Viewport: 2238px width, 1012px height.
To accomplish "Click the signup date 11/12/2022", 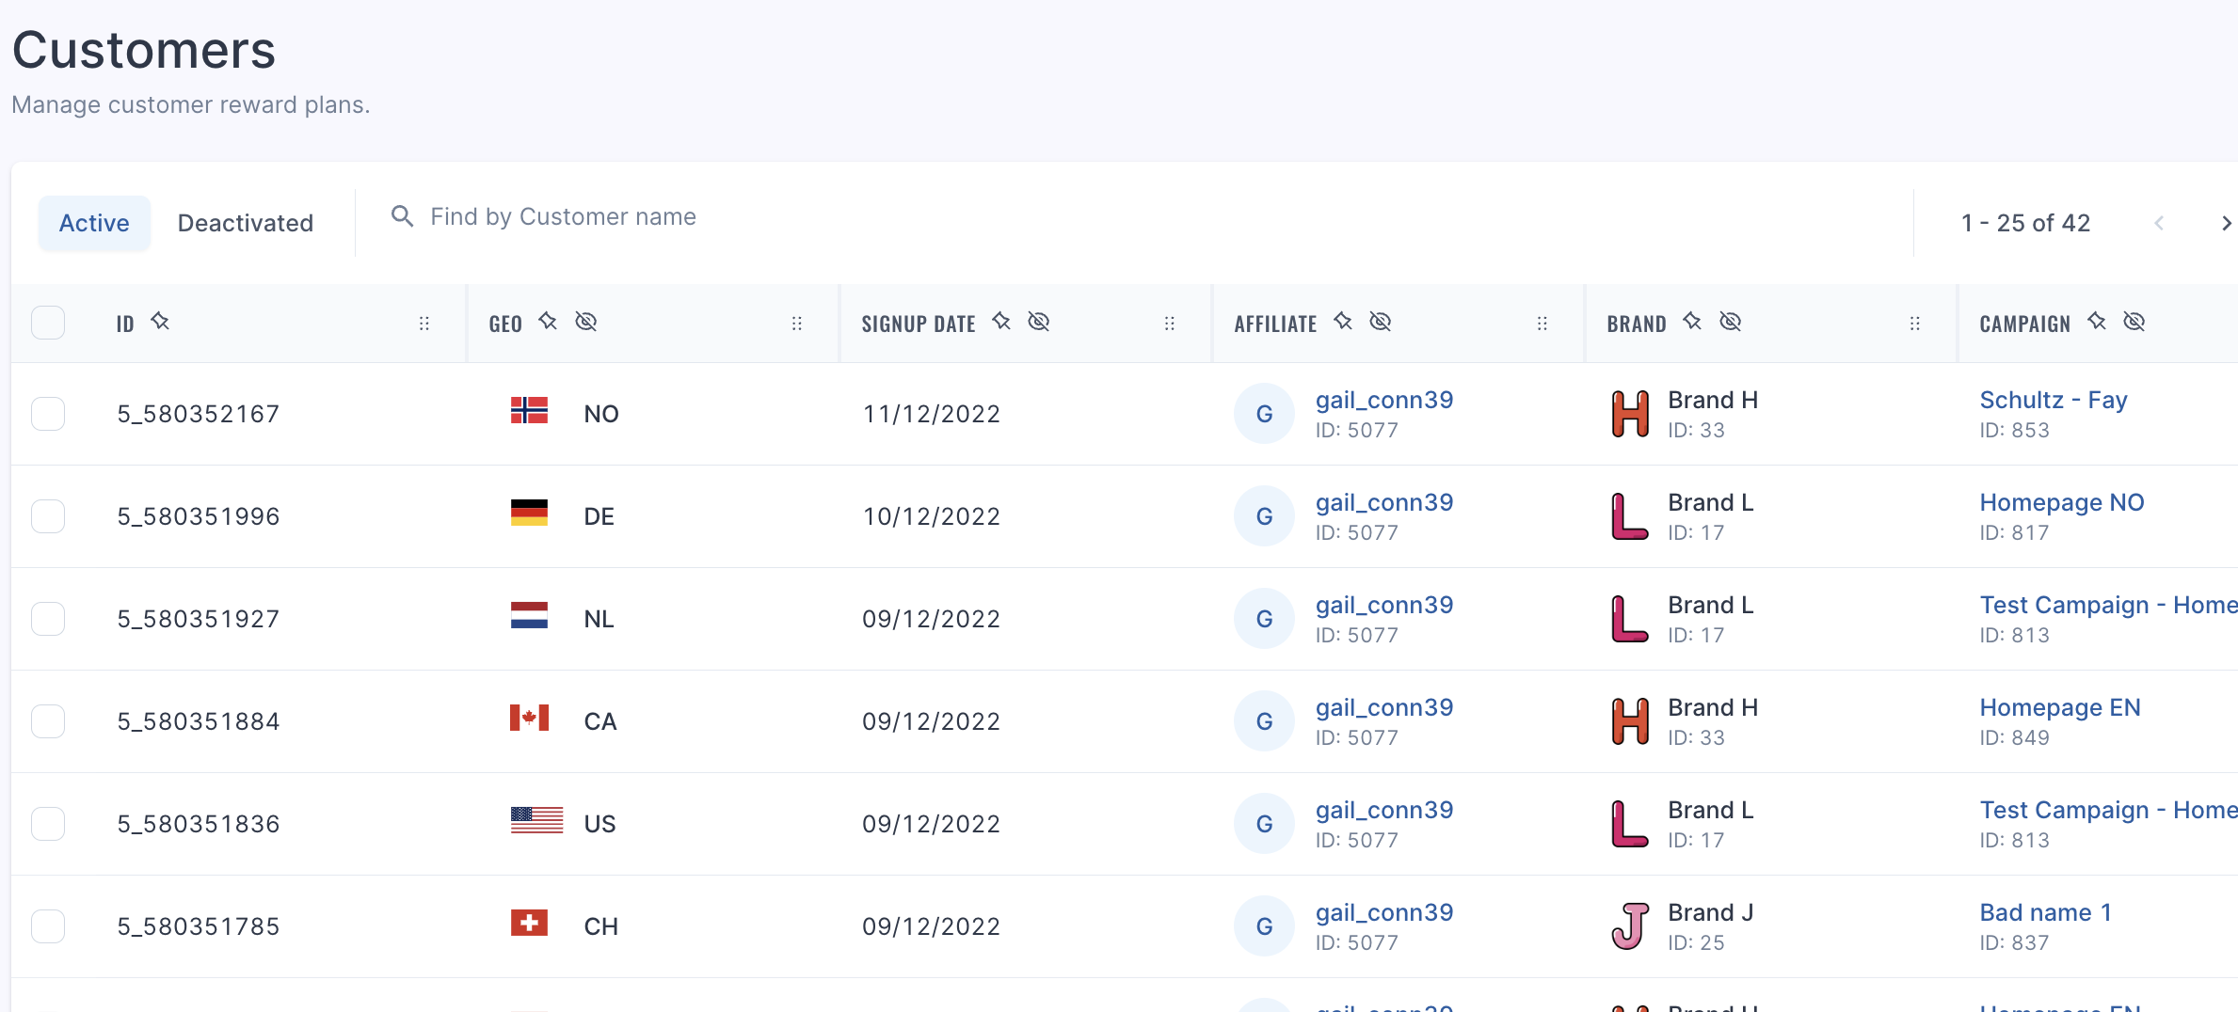I will point(932,414).
